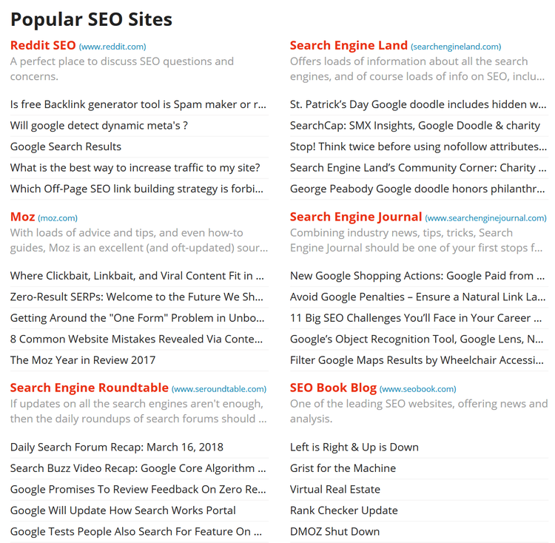Read the 'Left is Right & Up is Down' post

(x=354, y=447)
